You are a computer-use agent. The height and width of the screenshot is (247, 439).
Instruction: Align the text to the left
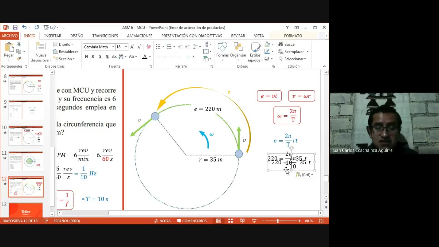(158, 57)
